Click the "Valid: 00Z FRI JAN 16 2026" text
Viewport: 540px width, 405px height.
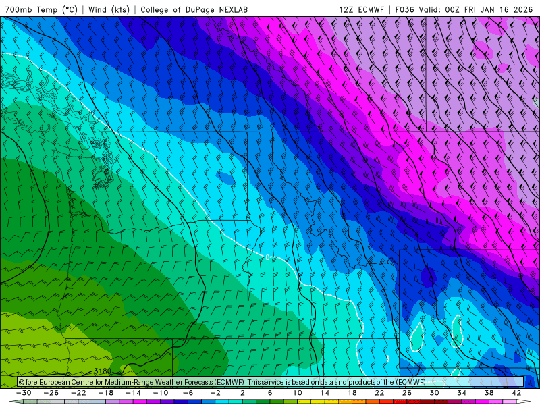coord(476,9)
